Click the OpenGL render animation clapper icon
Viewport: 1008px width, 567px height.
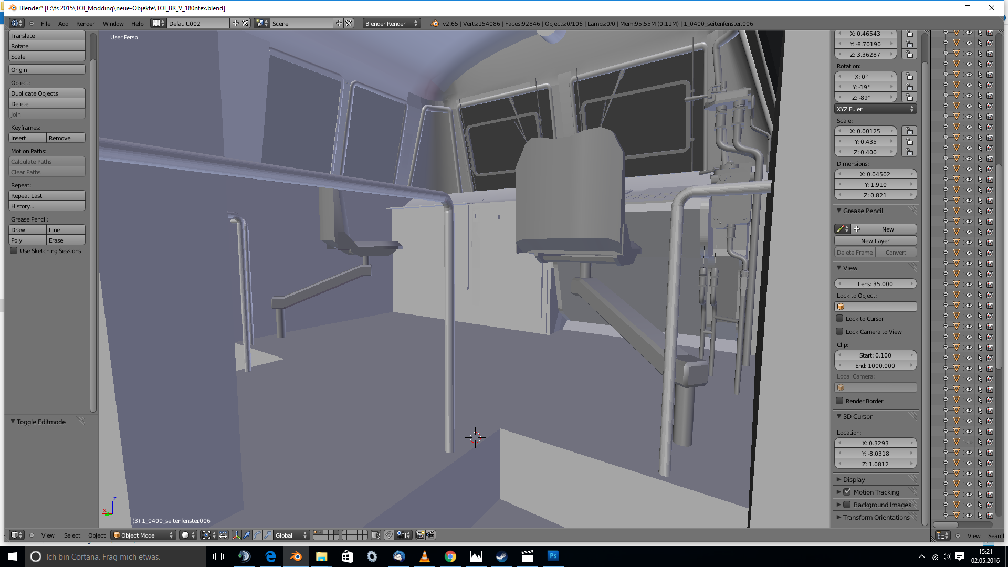(x=431, y=535)
